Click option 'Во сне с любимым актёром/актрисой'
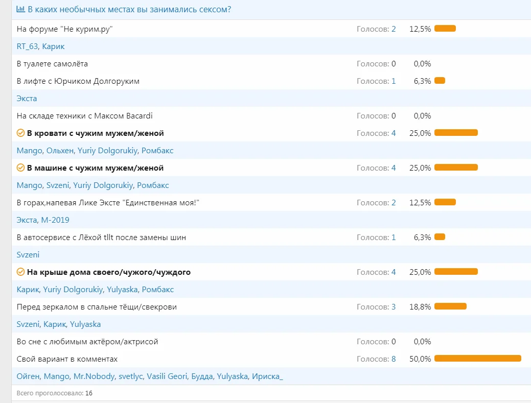Screen dimensions: 531x403 tap(87, 342)
